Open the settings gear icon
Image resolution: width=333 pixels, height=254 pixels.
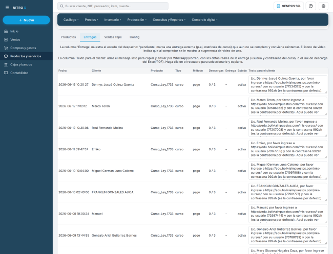pos(323,6)
